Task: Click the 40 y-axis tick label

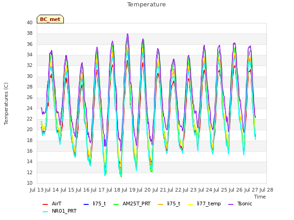Action: [x=29, y=22]
